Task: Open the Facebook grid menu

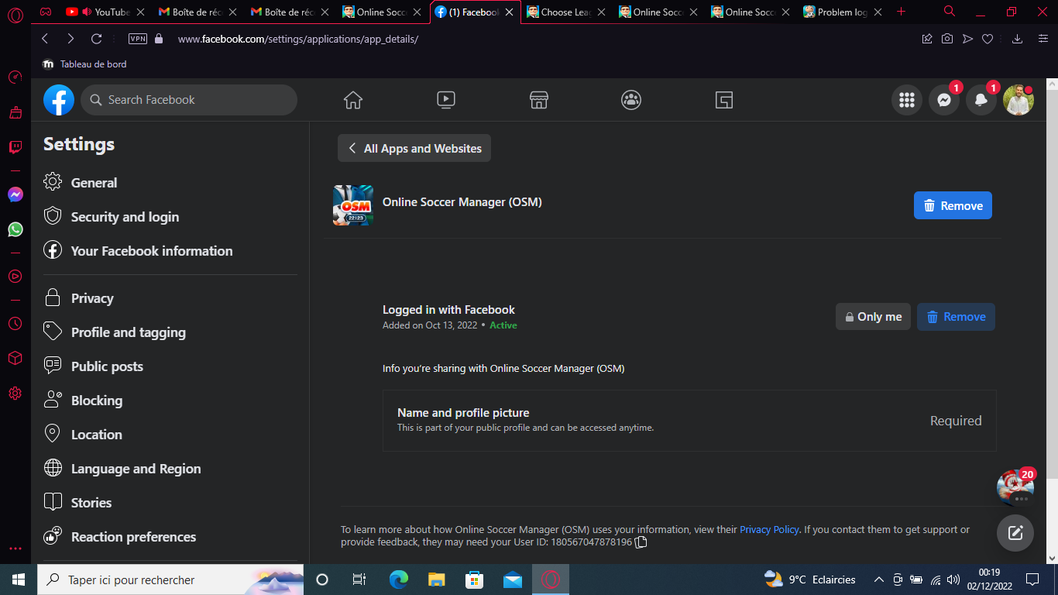Action: click(x=907, y=100)
